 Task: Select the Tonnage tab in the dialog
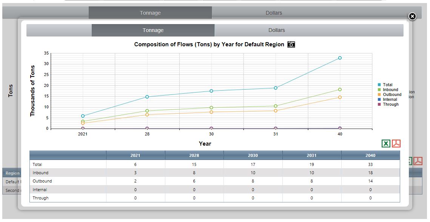(x=153, y=30)
